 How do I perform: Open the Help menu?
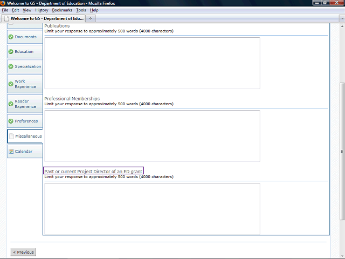click(x=94, y=10)
